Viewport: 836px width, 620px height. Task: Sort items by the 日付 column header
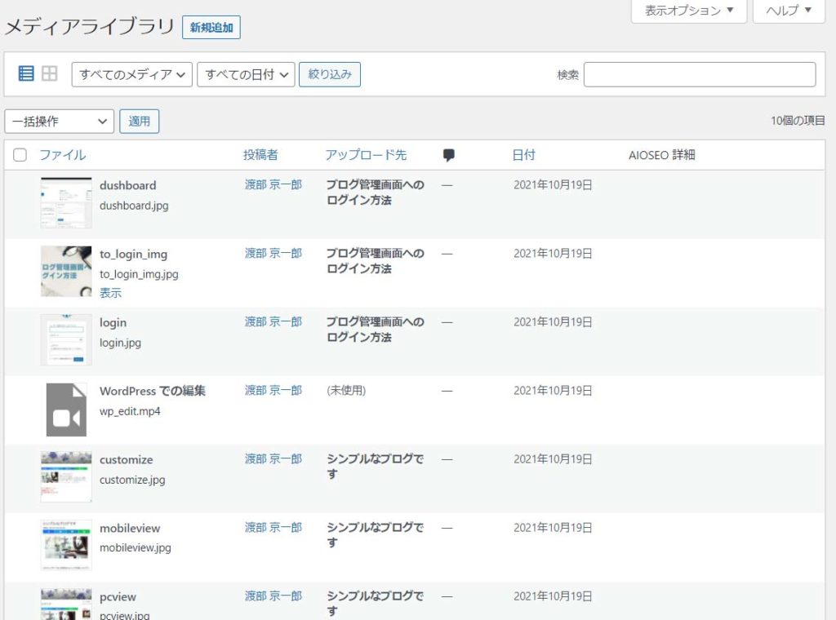click(x=523, y=154)
